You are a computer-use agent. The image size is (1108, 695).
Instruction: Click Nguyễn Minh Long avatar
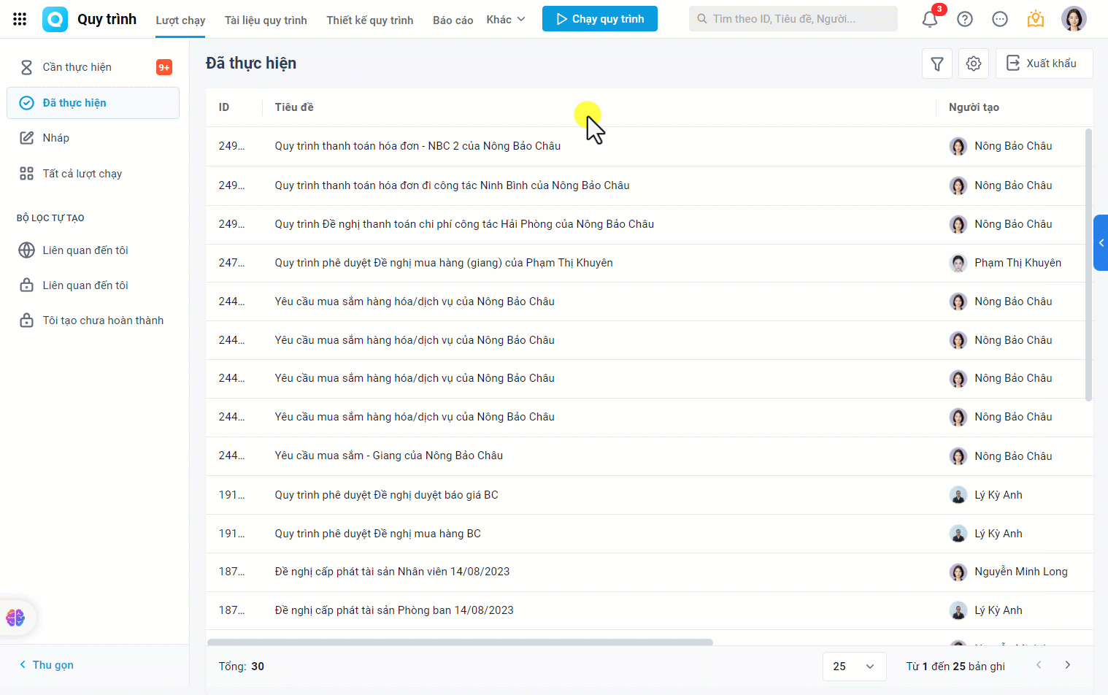coord(958,572)
